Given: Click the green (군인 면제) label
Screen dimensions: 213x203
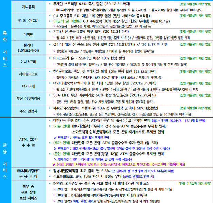Looking at the screenshot, I should (61, 154).
